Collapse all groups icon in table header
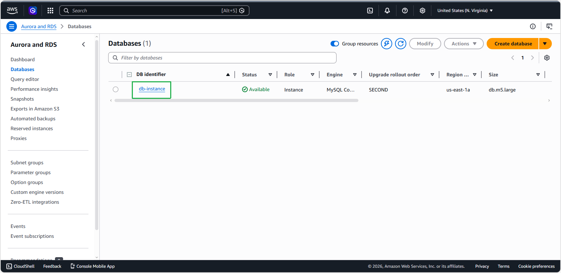Image resolution: width=561 pixels, height=273 pixels. click(x=129, y=75)
